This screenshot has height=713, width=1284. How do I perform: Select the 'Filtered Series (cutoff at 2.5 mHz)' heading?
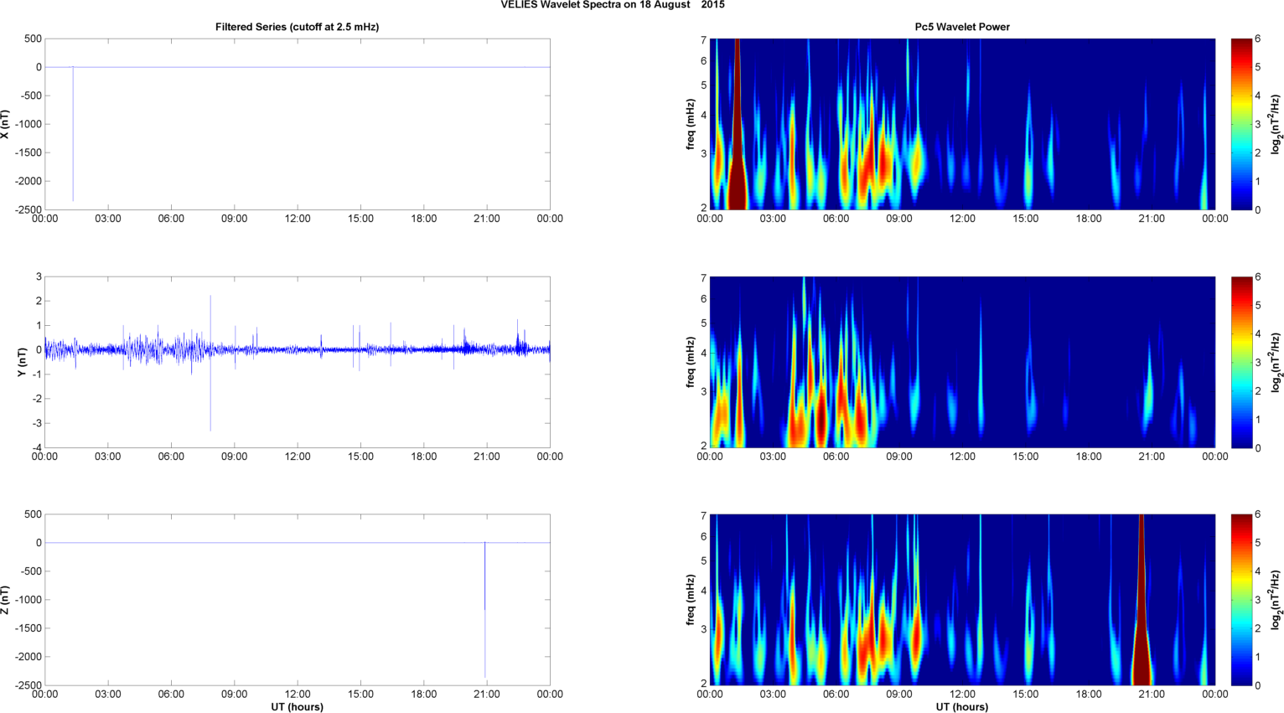click(297, 27)
